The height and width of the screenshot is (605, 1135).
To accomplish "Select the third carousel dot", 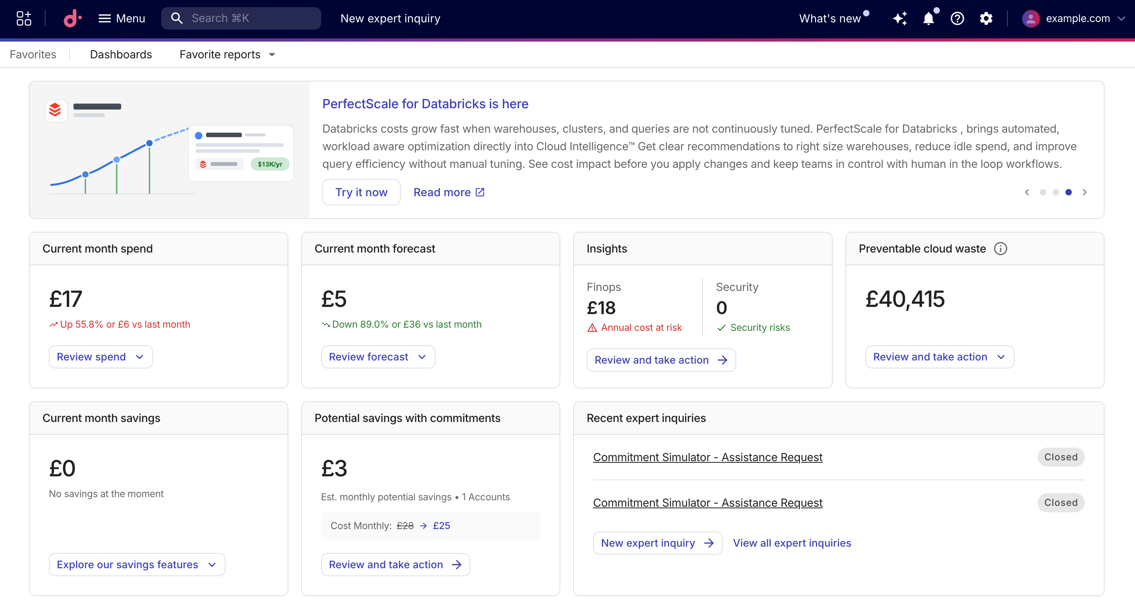I will click(1069, 193).
